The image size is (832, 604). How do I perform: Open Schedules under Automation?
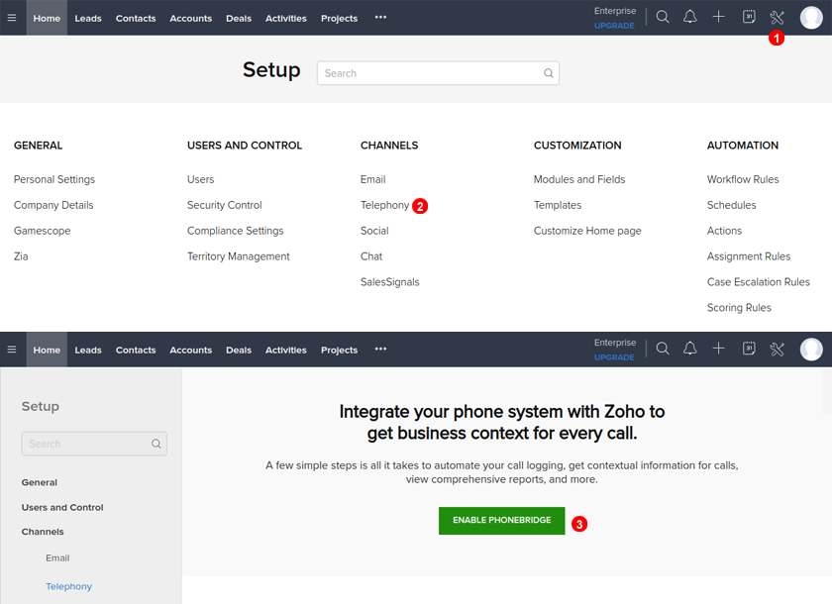tap(731, 205)
